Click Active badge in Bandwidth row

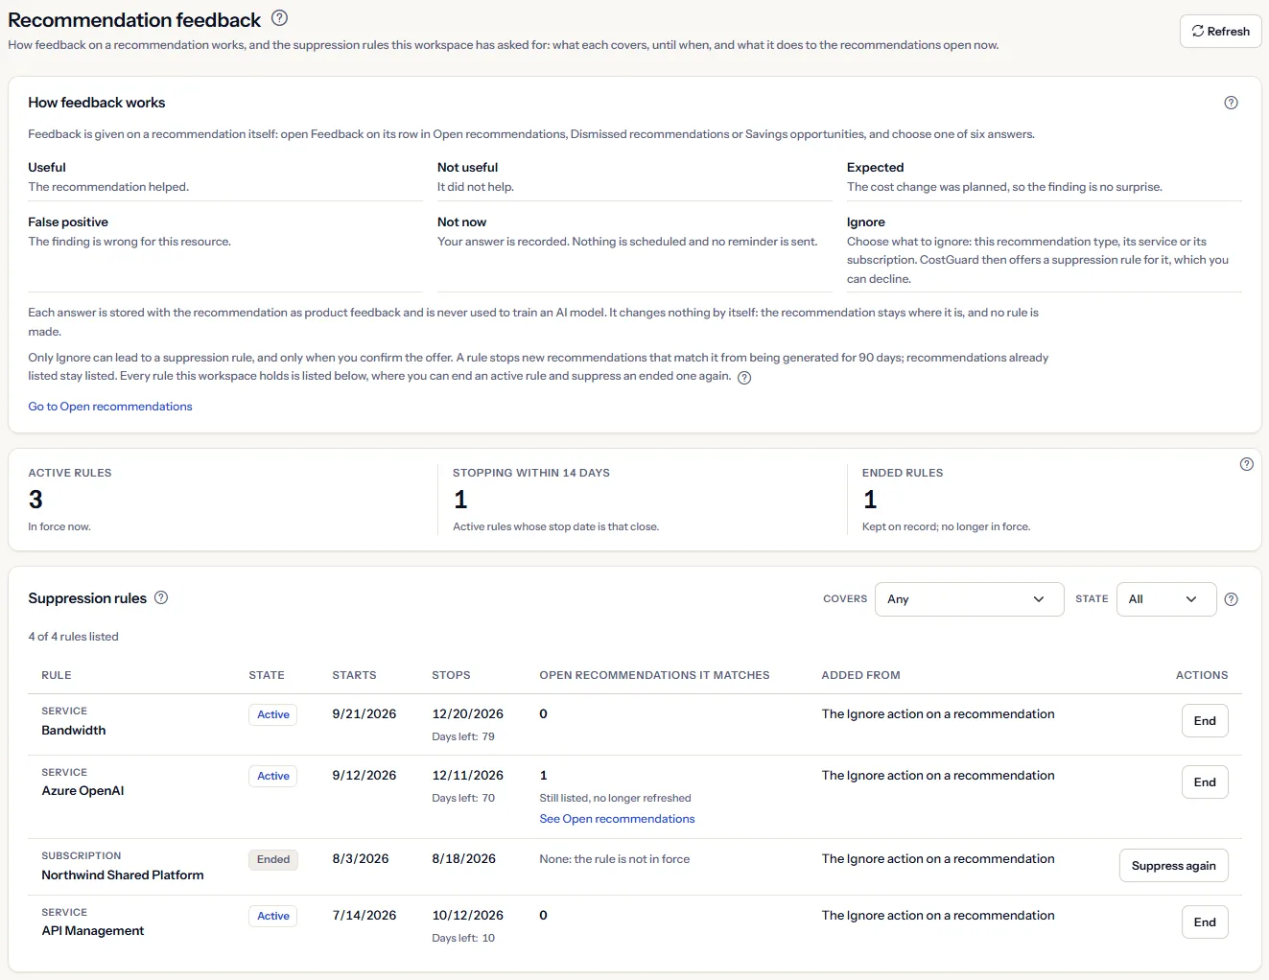click(x=273, y=714)
